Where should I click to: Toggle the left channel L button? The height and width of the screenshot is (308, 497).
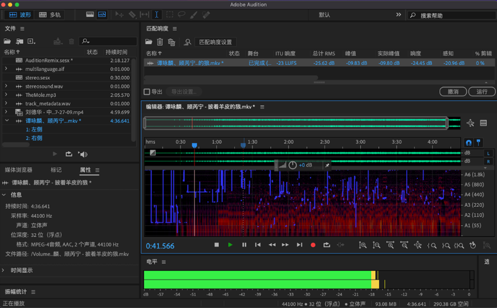tap(488, 153)
